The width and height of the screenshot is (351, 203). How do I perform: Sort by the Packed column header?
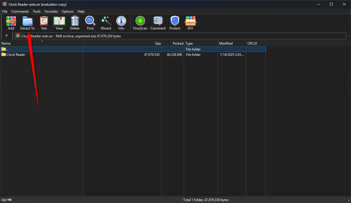tap(173, 43)
